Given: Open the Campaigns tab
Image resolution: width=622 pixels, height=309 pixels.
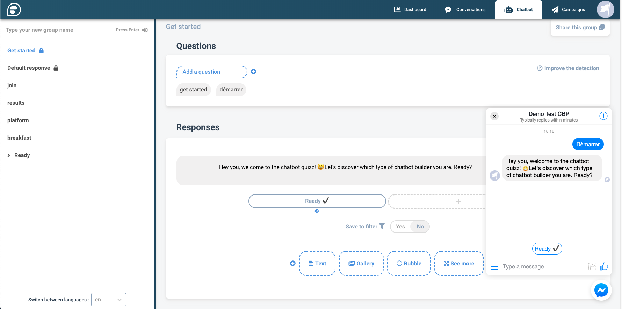Looking at the screenshot, I should click(568, 9).
